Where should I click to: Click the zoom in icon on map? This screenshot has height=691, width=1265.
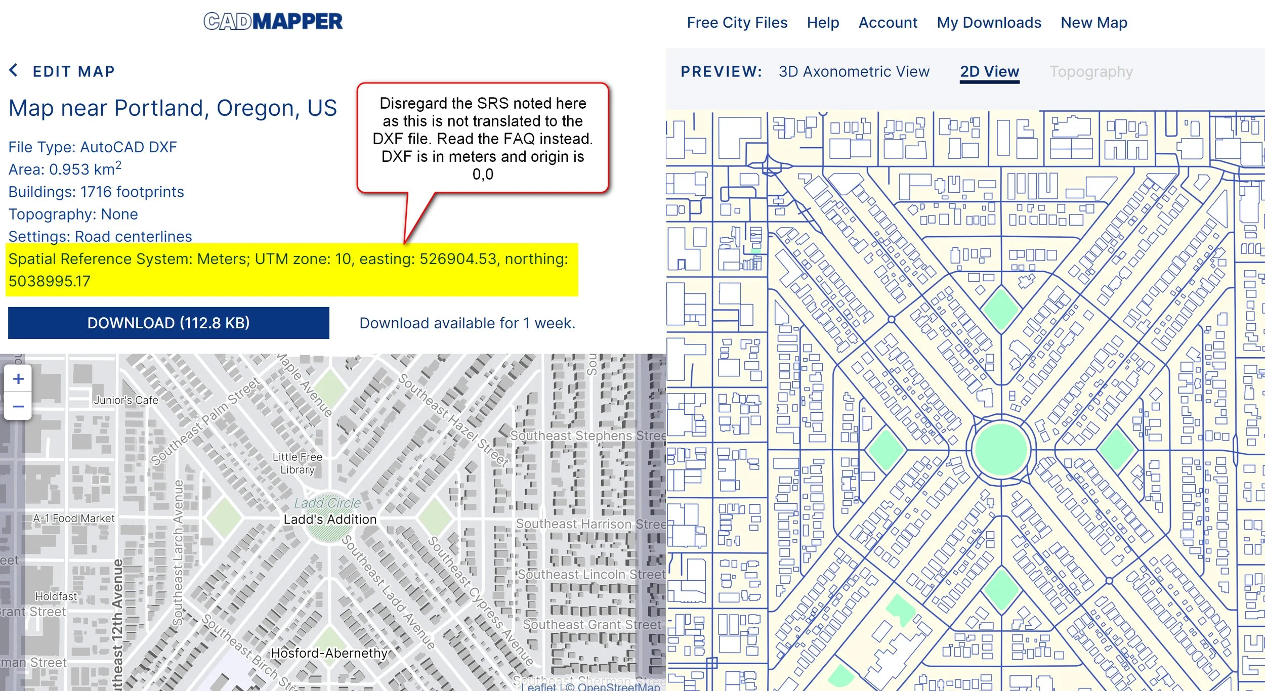click(19, 379)
